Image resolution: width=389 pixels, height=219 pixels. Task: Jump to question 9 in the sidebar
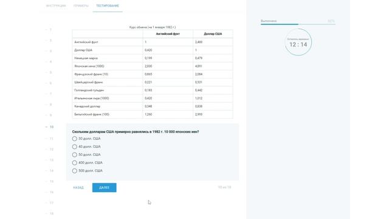click(50, 115)
